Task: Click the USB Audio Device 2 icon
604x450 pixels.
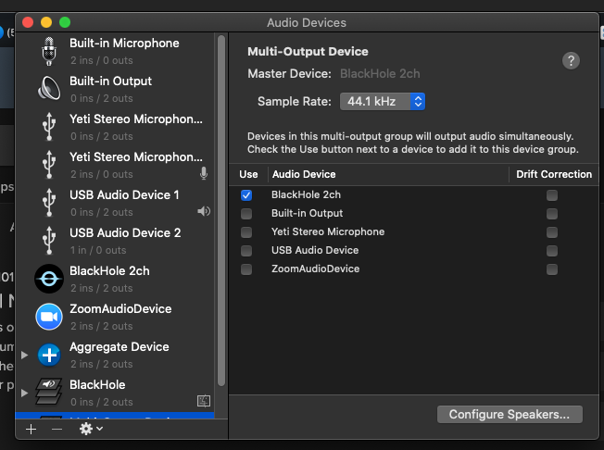Action: pyautogui.click(x=49, y=240)
